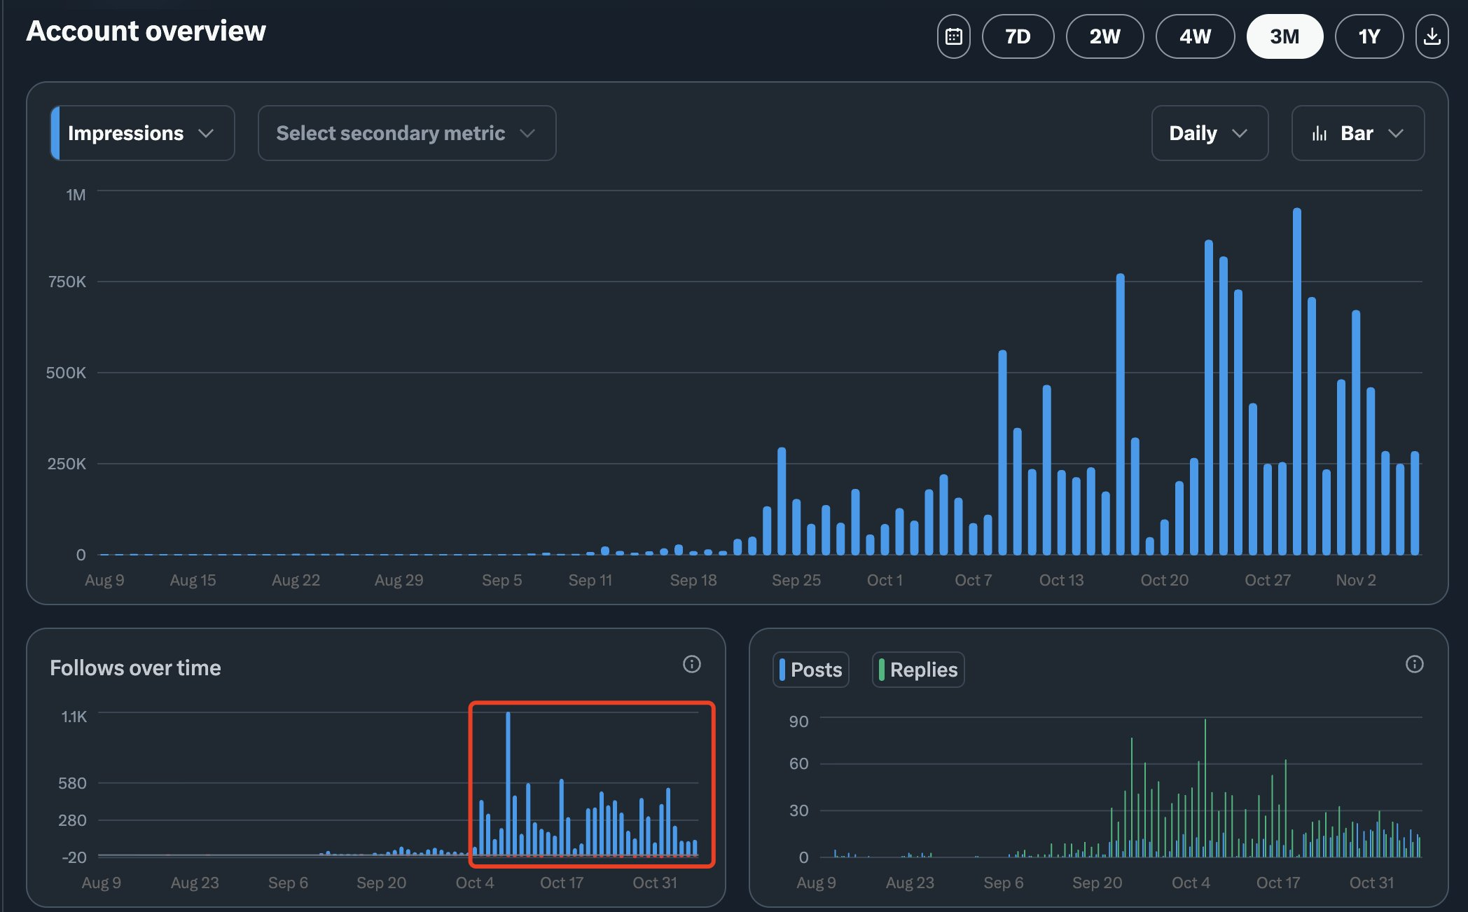Switch to the 1Y time range

point(1369,36)
